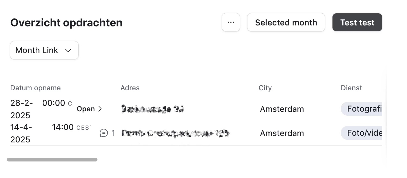This screenshot has width=407, height=178.
Task: Click the horizontal scrollbar thumb
Action: pos(52,159)
